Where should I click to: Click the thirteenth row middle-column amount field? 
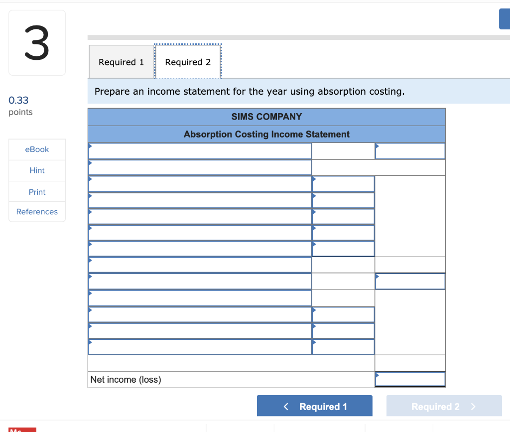[344, 347]
